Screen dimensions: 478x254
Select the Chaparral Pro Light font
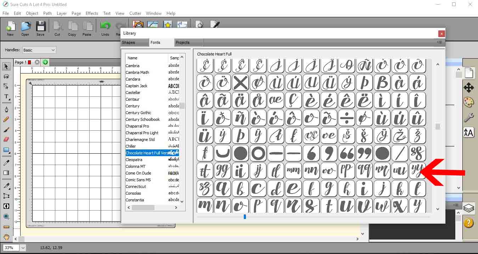[152, 133]
